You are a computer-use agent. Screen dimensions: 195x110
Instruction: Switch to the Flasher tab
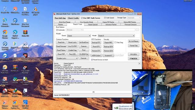pos(61,24)
